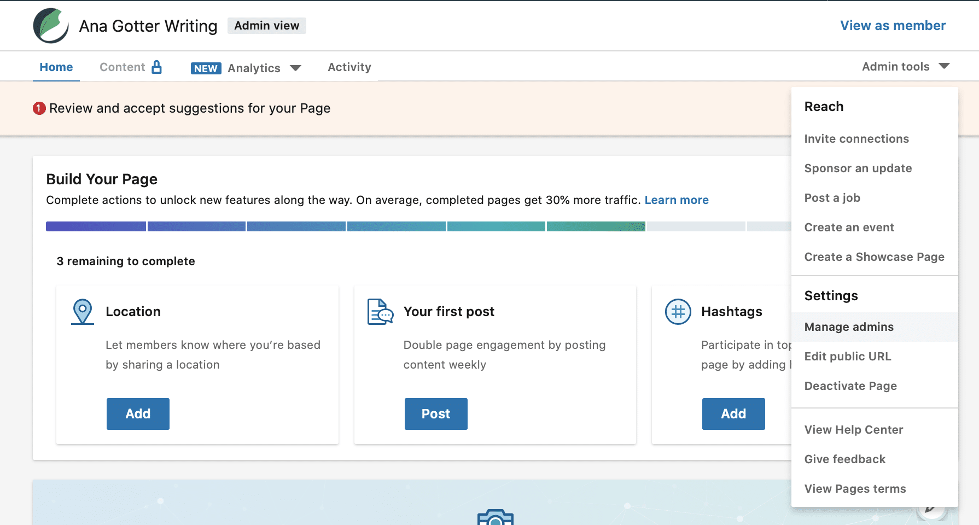
Task: Open the Learn more link
Action: coord(677,200)
